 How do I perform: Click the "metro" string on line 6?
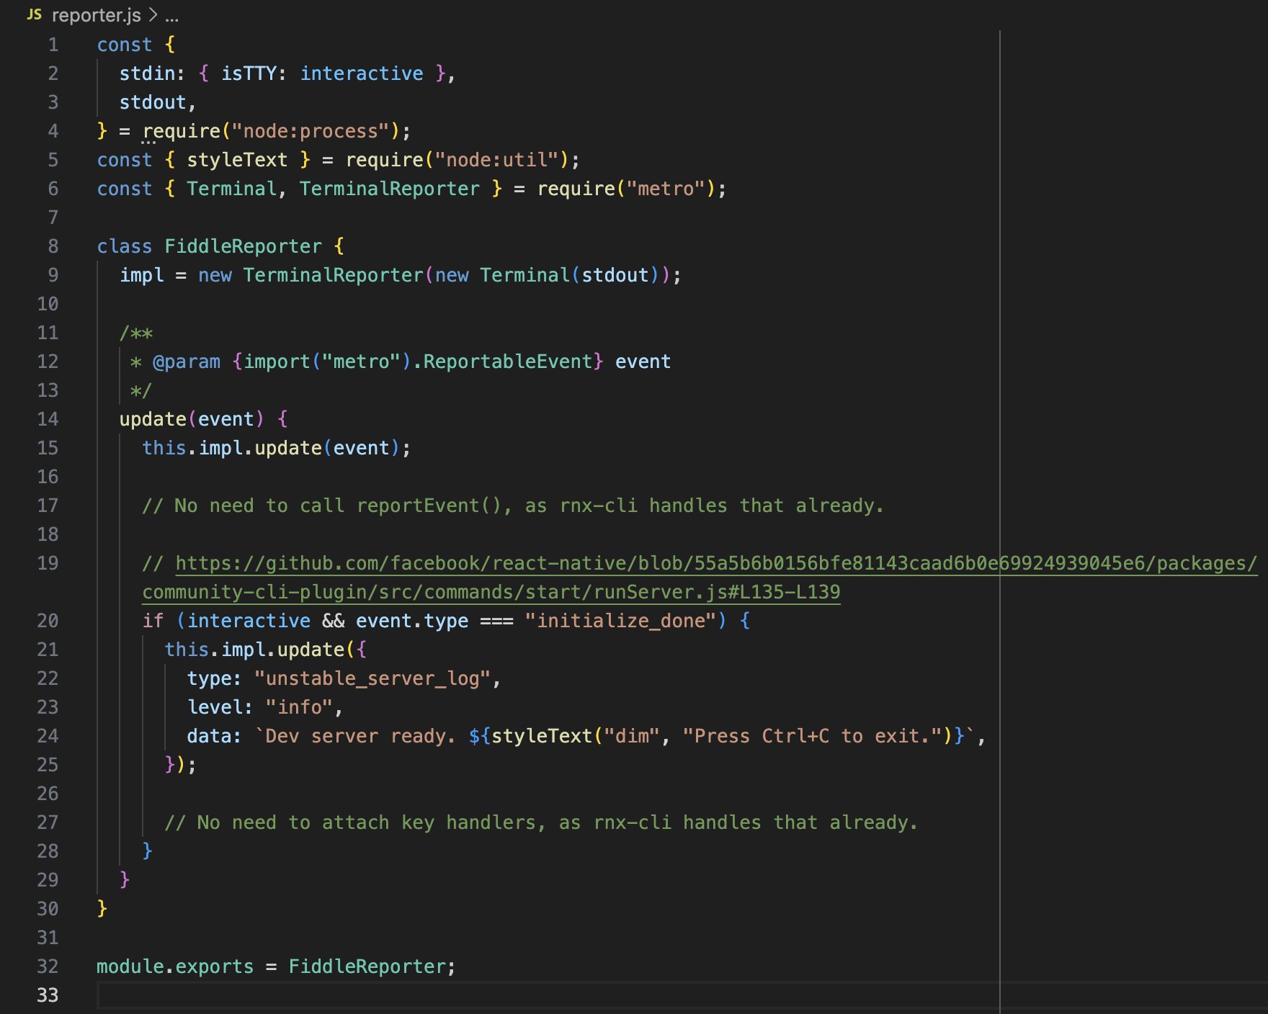(x=666, y=189)
